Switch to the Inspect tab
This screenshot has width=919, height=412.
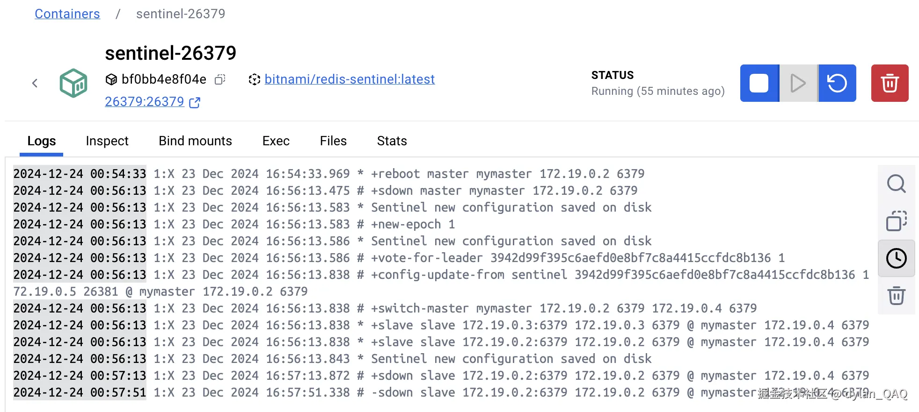tap(107, 141)
